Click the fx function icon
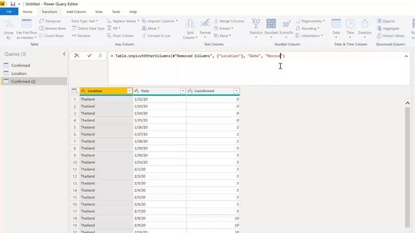Screen dimensions: 415x233 click(x=101, y=56)
